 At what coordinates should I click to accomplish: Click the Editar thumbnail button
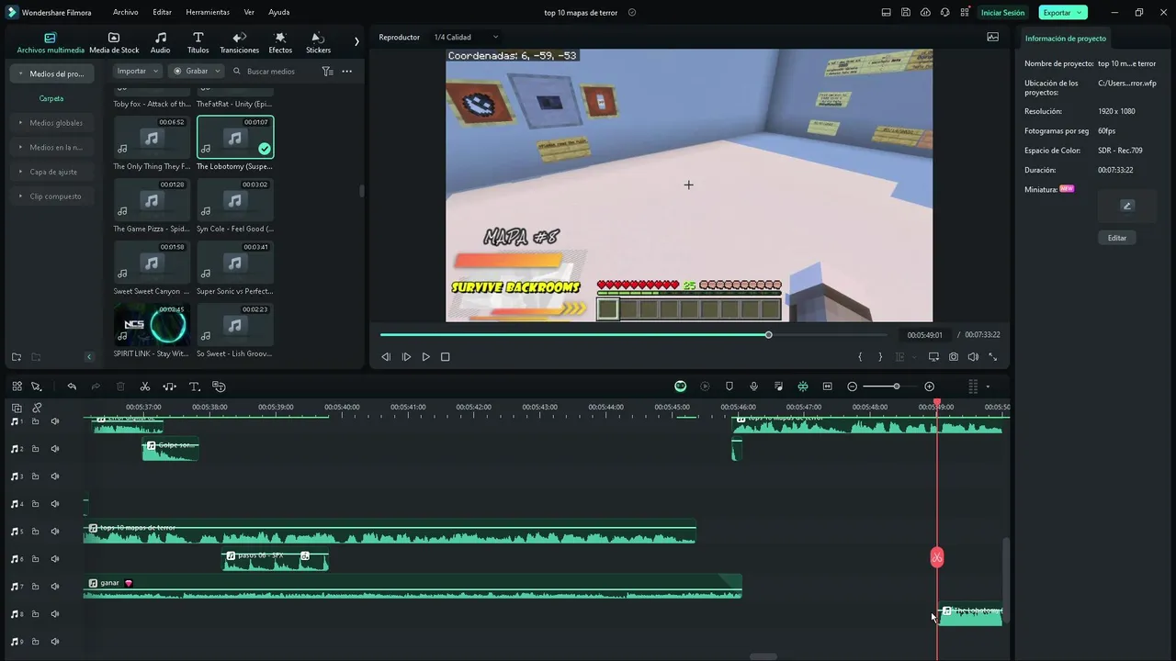click(1117, 238)
